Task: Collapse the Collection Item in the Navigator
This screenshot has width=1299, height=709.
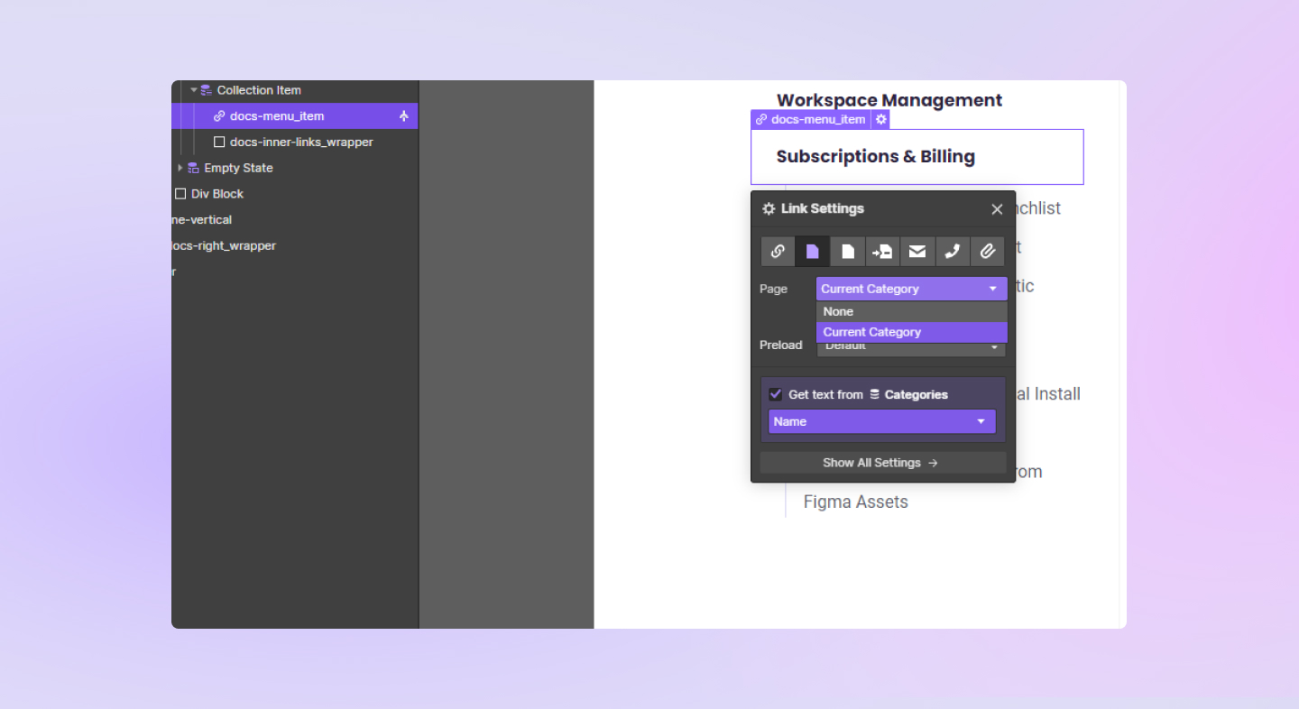Action: 192,89
